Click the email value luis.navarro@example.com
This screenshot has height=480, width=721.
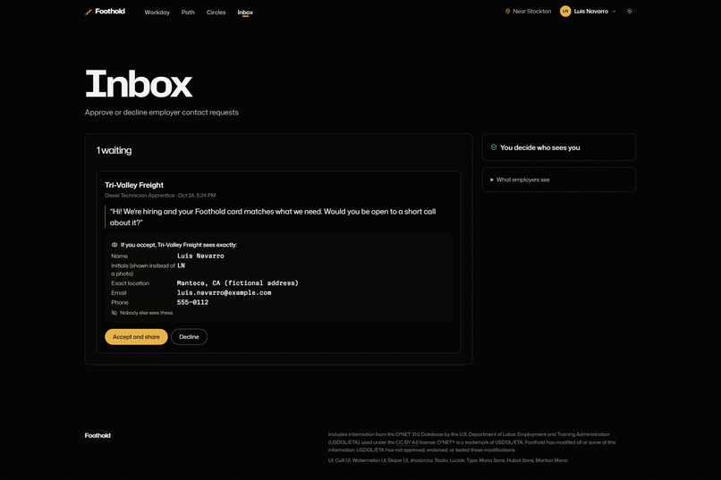coord(224,292)
